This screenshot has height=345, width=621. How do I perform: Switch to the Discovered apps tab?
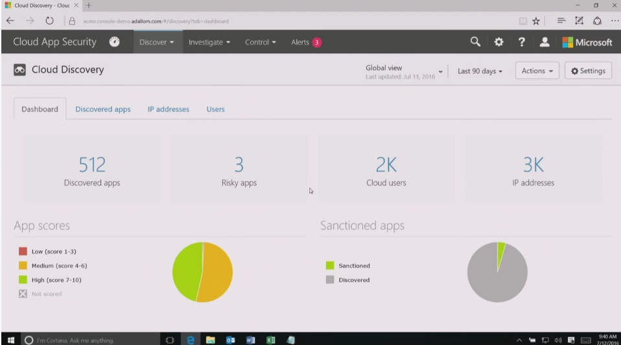coord(102,109)
